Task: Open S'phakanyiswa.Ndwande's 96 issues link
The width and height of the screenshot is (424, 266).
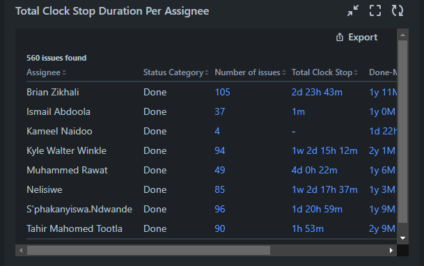Action: coord(219,209)
